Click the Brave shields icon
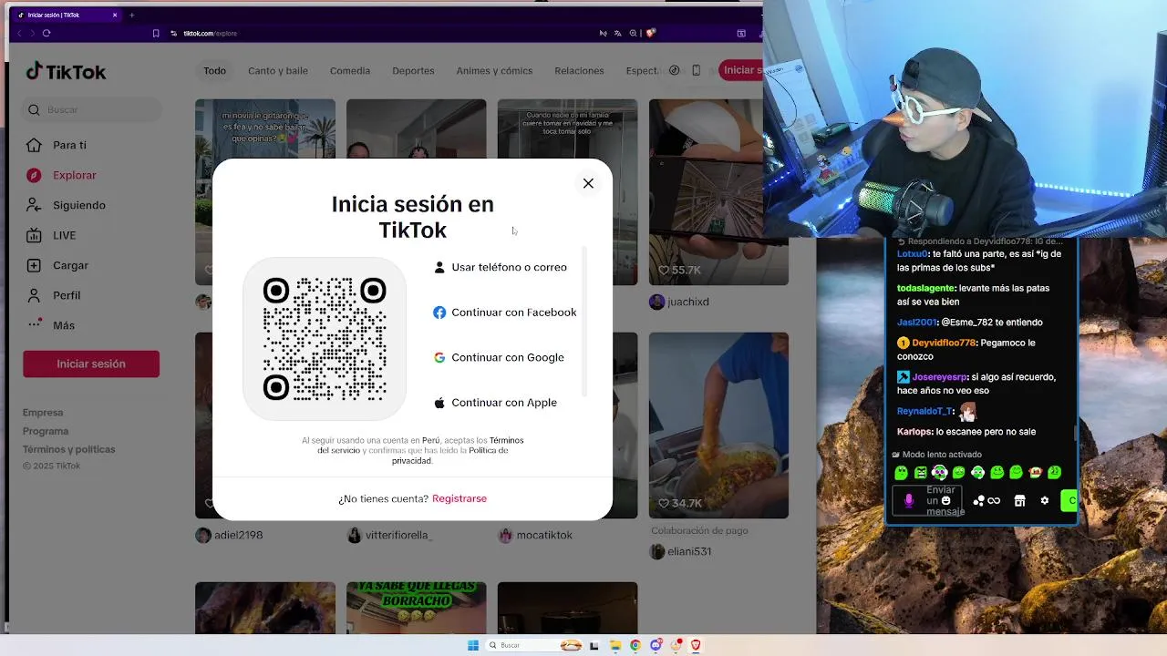Viewport: 1167px width, 656px height. pos(651,33)
